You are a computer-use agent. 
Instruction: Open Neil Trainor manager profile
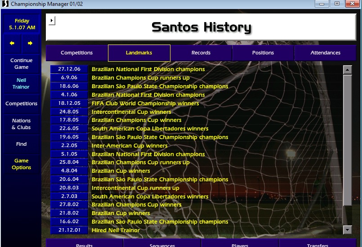point(21,83)
